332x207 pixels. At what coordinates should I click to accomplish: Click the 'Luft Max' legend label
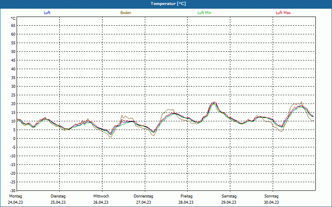[283, 13]
